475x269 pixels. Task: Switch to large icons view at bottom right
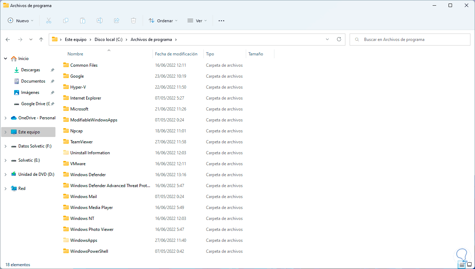469,264
